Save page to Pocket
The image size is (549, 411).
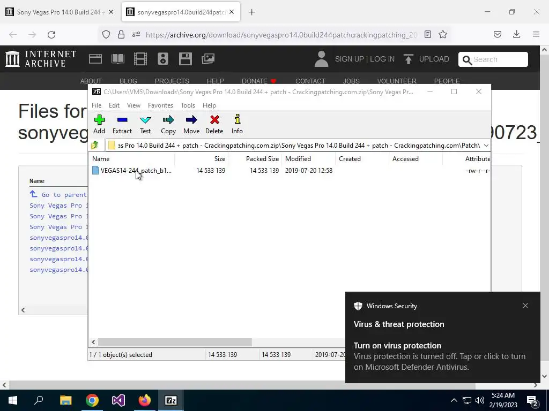tap(498, 34)
